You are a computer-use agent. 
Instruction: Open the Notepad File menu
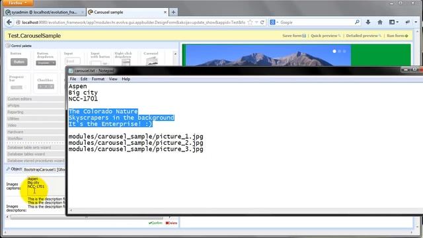point(73,79)
